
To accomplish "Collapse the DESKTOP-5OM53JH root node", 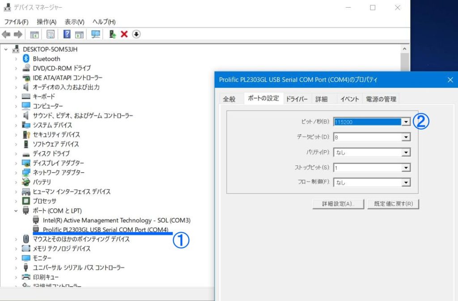I will tap(6, 49).
